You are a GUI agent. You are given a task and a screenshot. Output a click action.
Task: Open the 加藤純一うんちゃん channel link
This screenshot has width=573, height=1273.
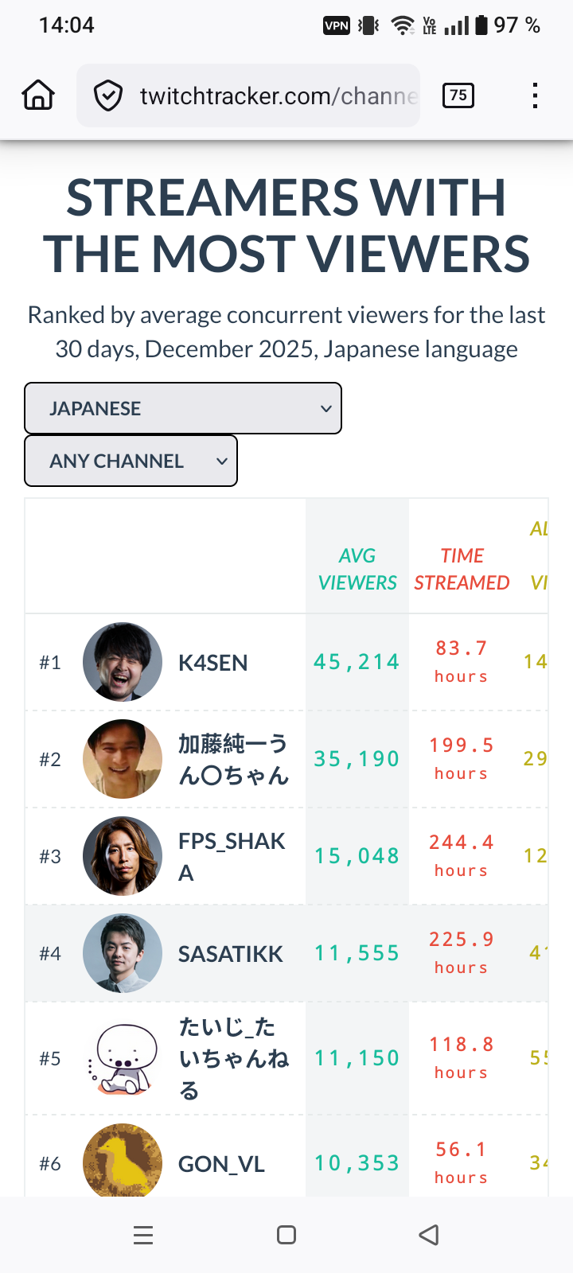click(x=232, y=760)
